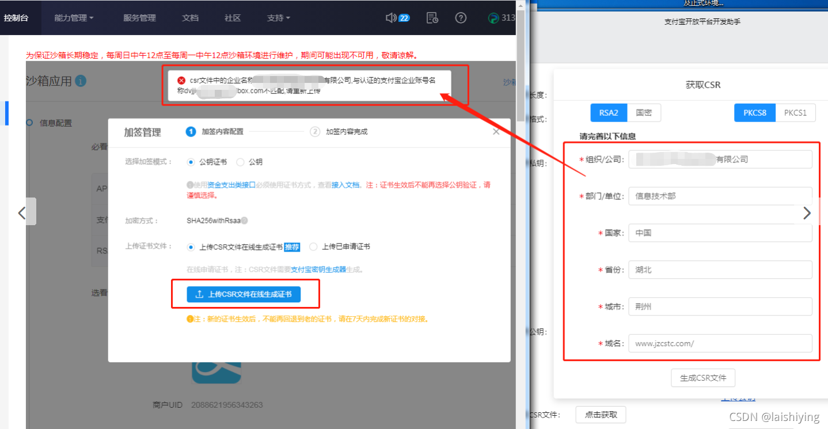The image size is (828, 429).
Task: Click the 点击获取 button for CSR文件
Action: tap(601, 415)
